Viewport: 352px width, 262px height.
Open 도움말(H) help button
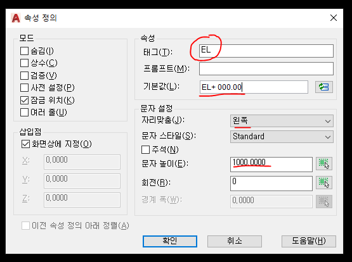pos(309,241)
